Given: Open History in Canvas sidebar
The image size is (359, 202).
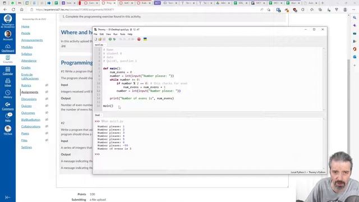Looking at the screenshot, I should coord(8,94).
